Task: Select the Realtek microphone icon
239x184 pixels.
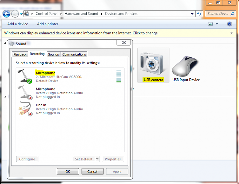Action: (x=25, y=92)
